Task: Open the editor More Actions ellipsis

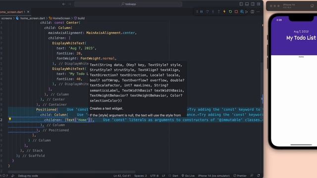Action: point(258,12)
